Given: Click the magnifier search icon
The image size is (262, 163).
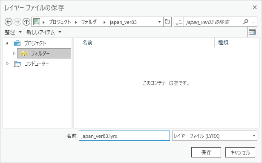Looking at the screenshot, I should (x=246, y=22).
